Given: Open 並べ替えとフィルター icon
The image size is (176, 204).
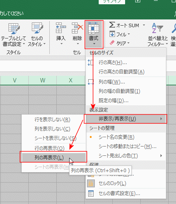Looking at the screenshot, I should coord(157,28).
